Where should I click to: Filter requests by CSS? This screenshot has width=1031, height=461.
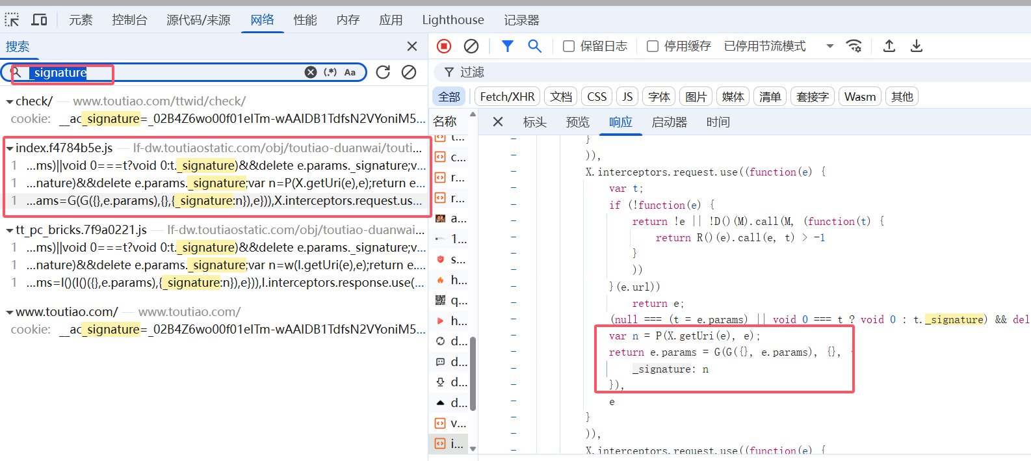[597, 97]
